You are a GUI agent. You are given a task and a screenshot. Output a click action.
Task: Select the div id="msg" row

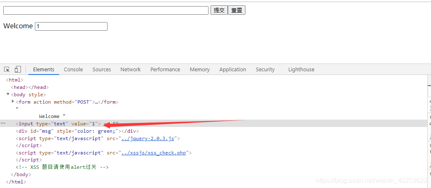pyautogui.click(x=77, y=131)
